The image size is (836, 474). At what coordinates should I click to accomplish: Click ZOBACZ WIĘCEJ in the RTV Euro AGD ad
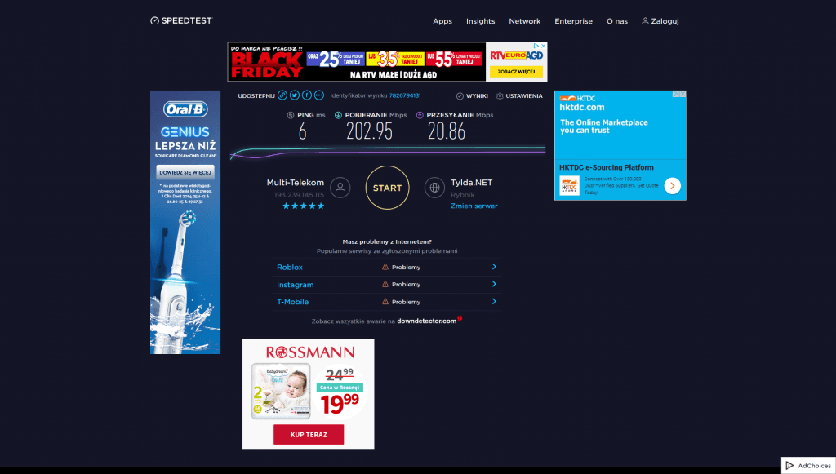pyautogui.click(x=516, y=71)
